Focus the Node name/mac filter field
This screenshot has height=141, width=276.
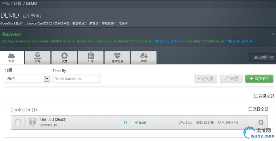point(76,79)
